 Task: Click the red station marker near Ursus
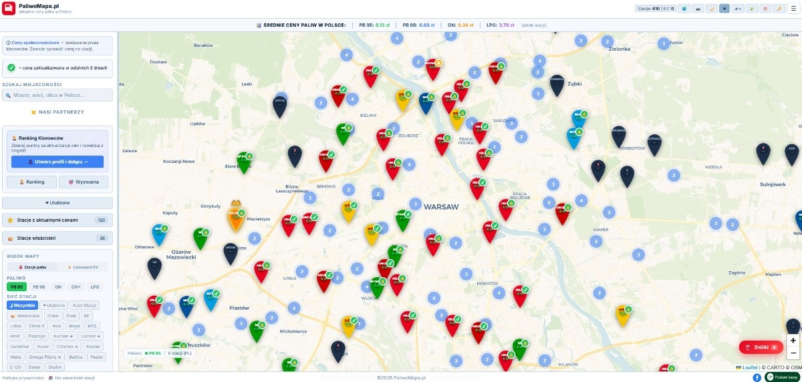[261, 271]
